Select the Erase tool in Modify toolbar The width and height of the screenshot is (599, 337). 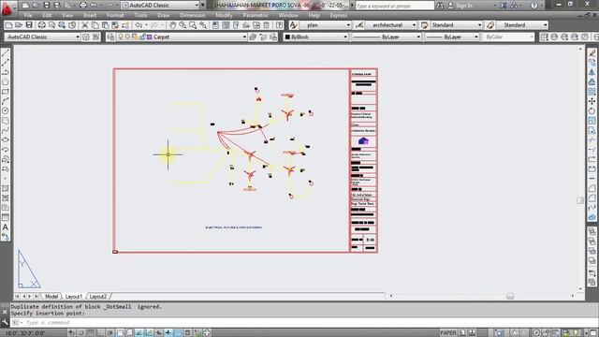pos(592,52)
